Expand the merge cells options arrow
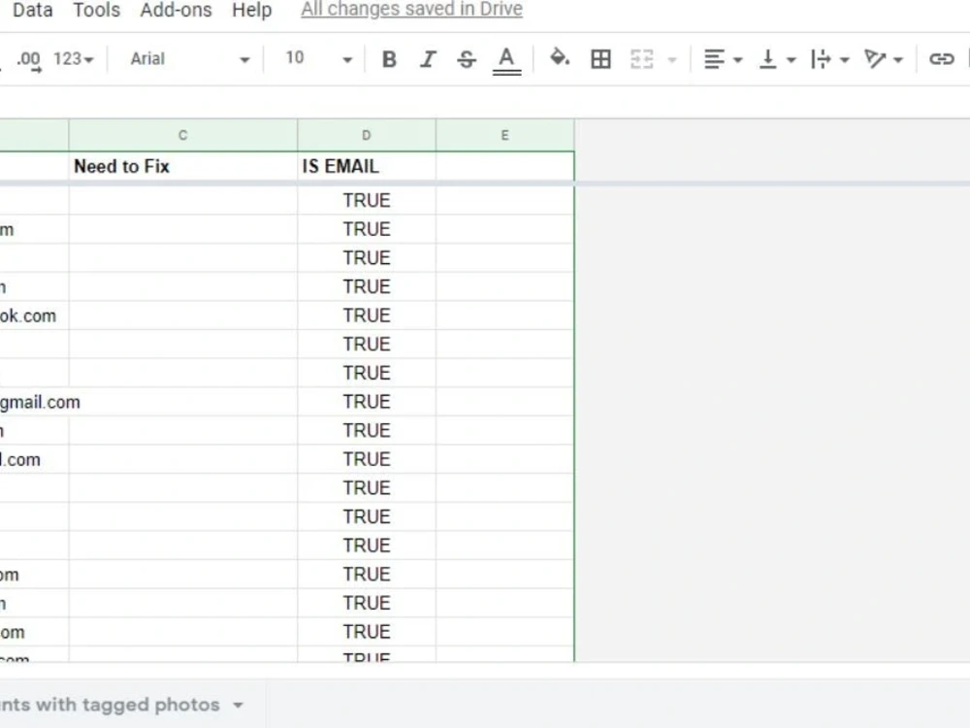The height and width of the screenshot is (728, 970). (x=672, y=60)
